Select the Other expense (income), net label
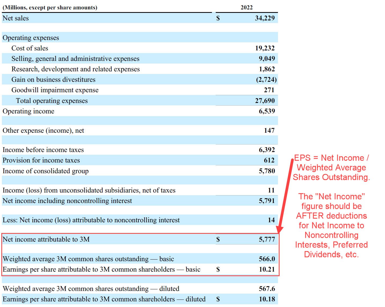 43,131
